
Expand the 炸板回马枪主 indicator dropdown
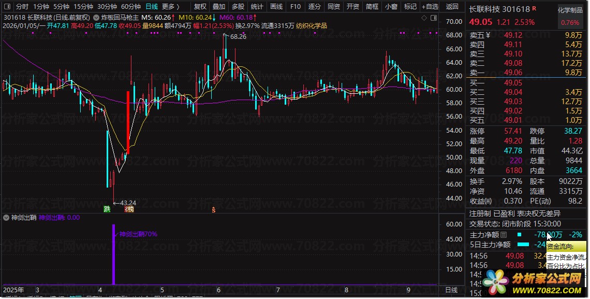pos(96,18)
